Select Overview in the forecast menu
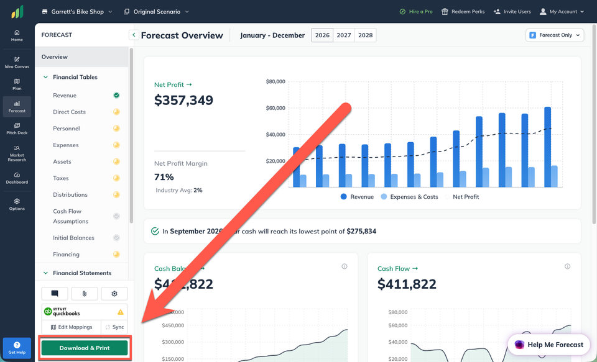Viewport: 597px width, 362px height. click(x=81, y=57)
